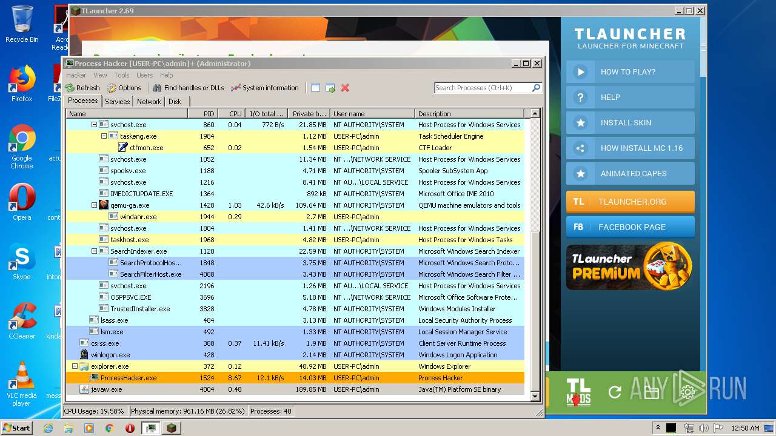Collapse the taskeng.exe tree node
This screenshot has height=436, width=776.
point(104,136)
